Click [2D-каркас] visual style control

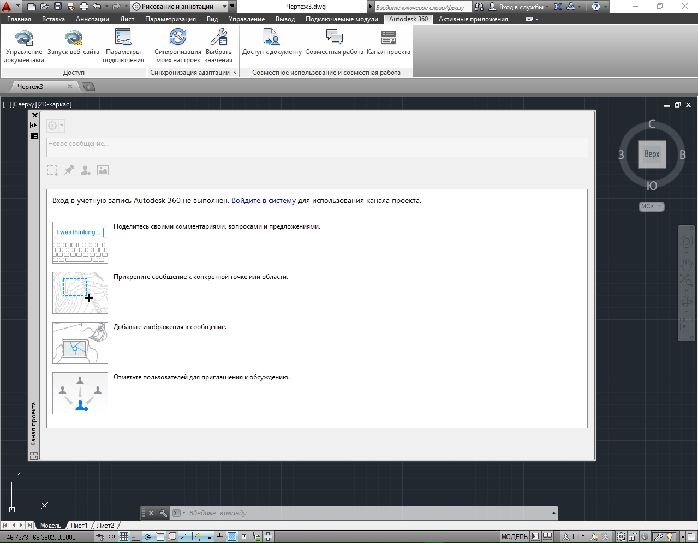click(x=55, y=104)
